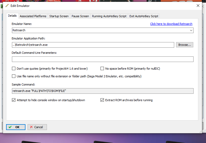
Task: Open the Startup Screen tab
Action: [59, 16]
